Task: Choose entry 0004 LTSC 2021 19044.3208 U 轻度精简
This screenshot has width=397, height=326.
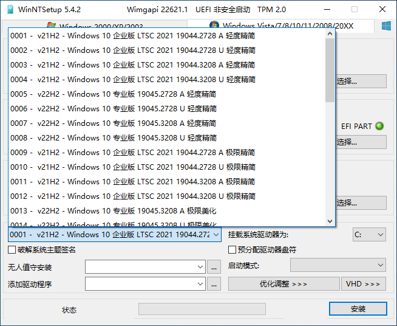Action: pos(167,80)
